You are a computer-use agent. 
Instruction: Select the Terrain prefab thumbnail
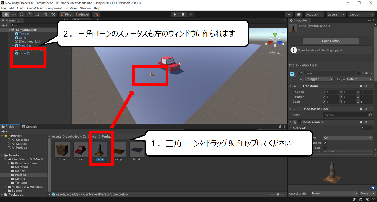point(137,150)
